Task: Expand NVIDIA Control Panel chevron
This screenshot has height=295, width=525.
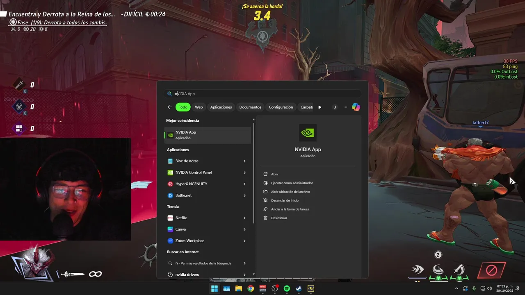Action: point(244,172)
